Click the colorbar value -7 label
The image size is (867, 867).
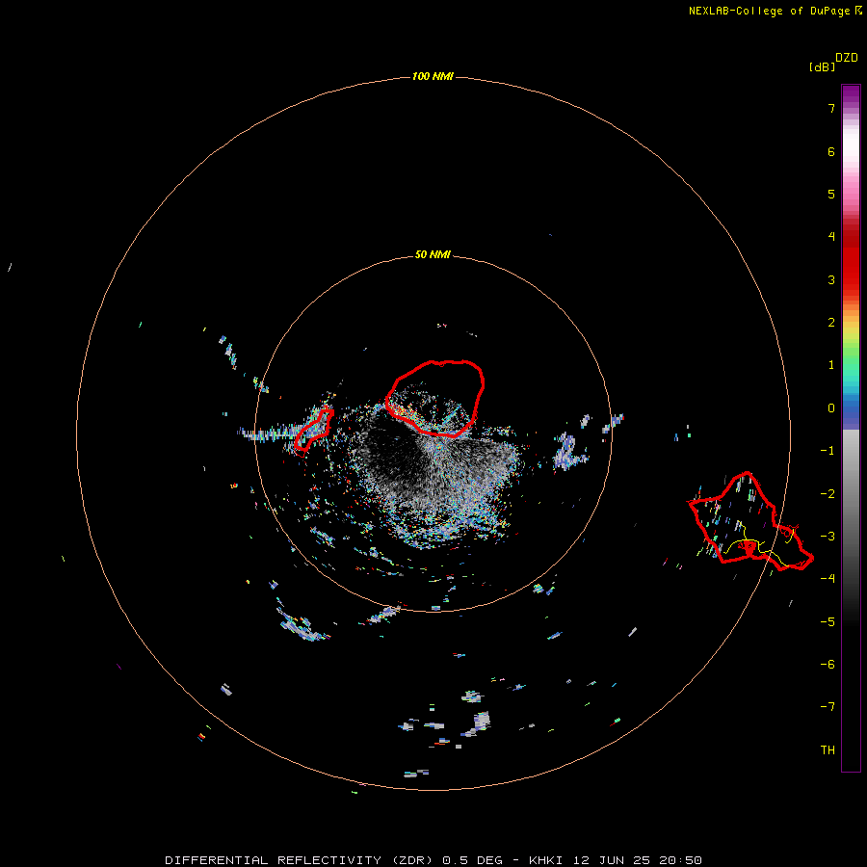tap(828, 707)
